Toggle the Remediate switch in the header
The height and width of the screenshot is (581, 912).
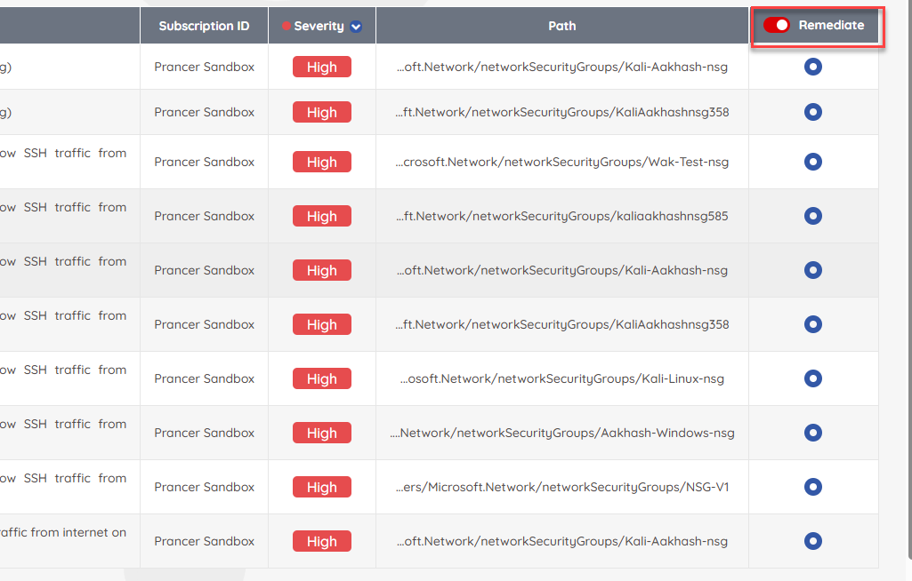777,25
